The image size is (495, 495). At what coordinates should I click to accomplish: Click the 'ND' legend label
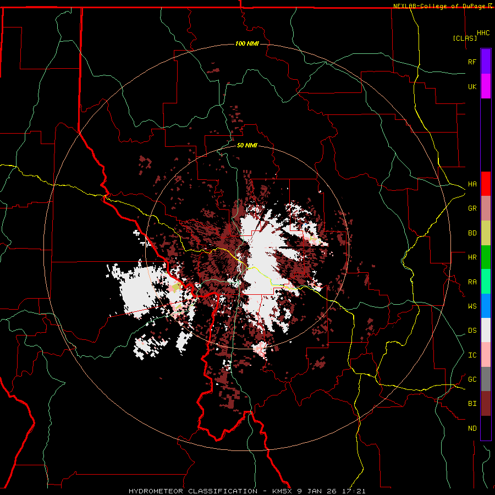[472, 428]
